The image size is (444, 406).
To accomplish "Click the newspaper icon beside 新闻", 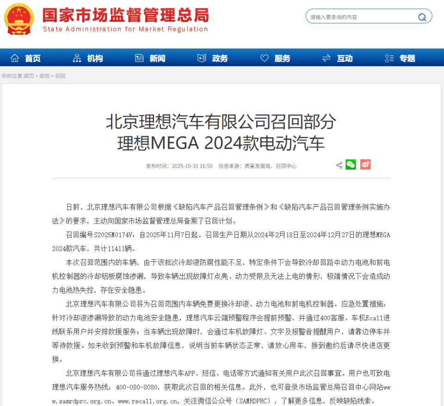I will [139, 58].
